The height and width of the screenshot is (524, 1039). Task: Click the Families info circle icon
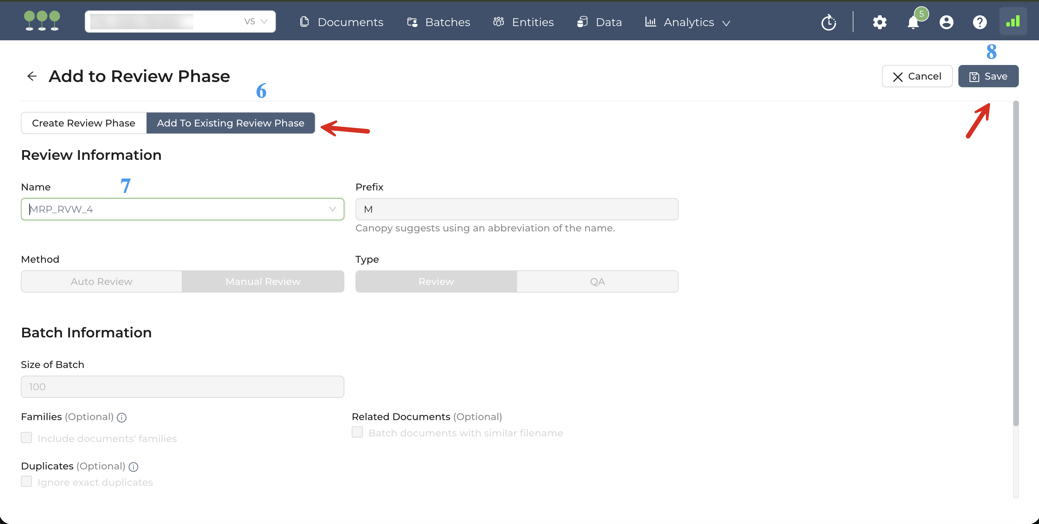pos(121,418)
